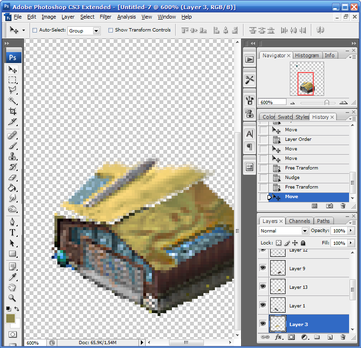Select the Polygonal Lasso tool
This screenshot has width=361, height=348.
click(x=12, y=90)
